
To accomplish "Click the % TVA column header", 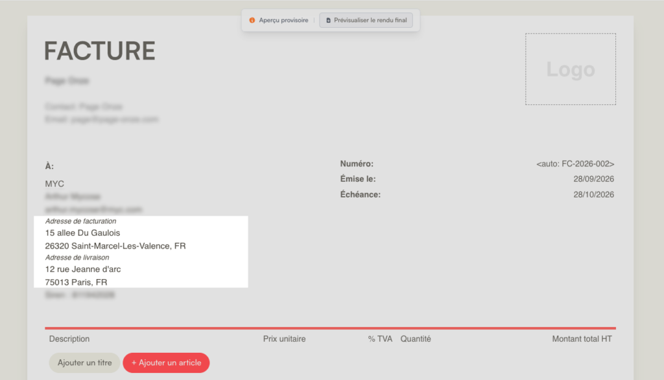I will click(x=380, y=339).
